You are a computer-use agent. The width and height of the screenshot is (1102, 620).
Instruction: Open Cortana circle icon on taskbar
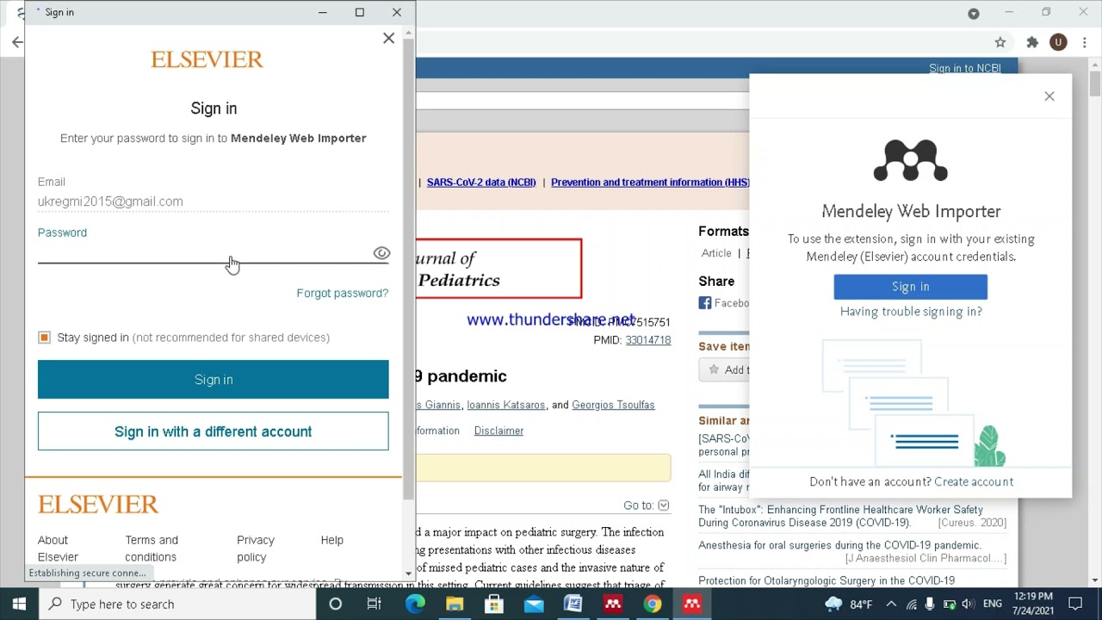point(336,604)
